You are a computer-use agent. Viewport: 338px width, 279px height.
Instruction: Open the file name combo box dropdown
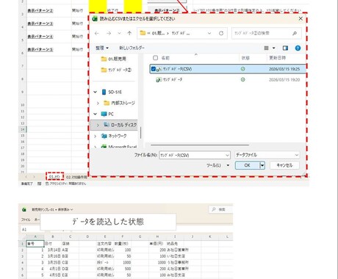point(227,155)
